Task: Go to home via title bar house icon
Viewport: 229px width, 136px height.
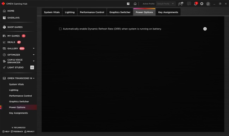Action: 135,4
